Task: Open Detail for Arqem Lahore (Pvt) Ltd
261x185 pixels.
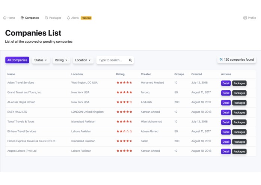Action: (x=226, y=152)
